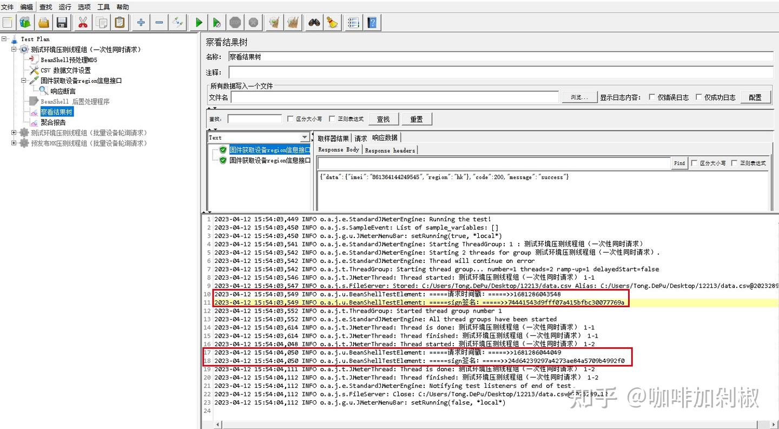Image resolution: width=779 pixels, height=429 pixels.
Task: Open the 编辑 menu
Action: pos(27,7)
